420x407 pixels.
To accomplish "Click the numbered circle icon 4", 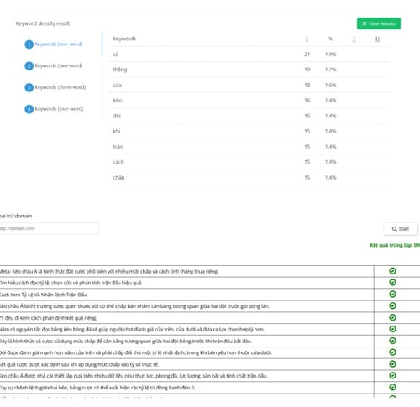I will point(29,109).
